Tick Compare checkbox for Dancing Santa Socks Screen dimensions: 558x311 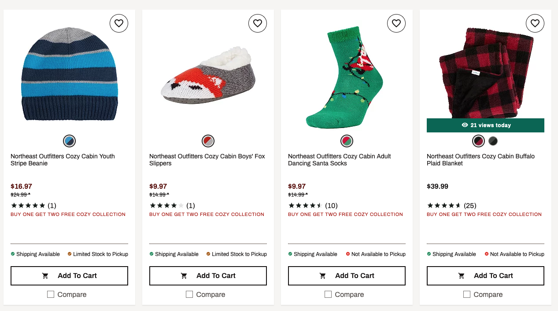[x=328, y=294]
